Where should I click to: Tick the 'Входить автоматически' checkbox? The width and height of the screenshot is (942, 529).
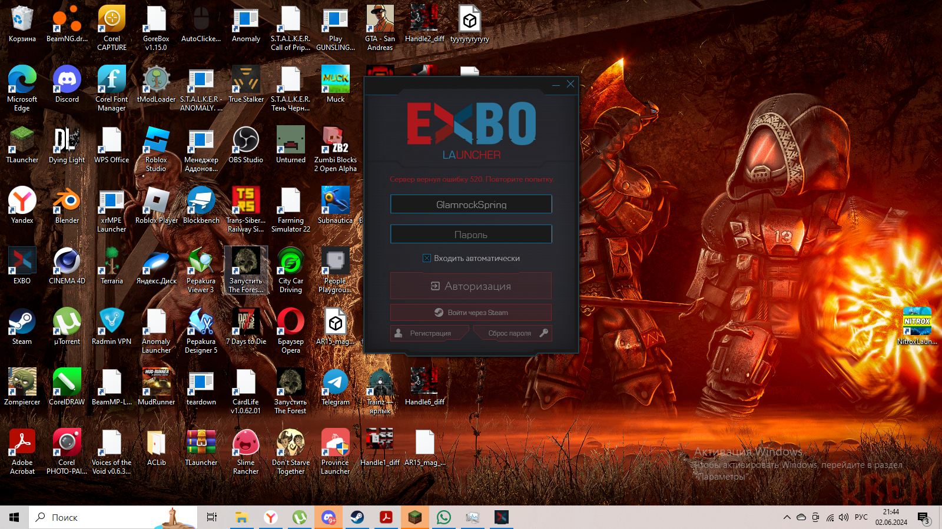427,258
